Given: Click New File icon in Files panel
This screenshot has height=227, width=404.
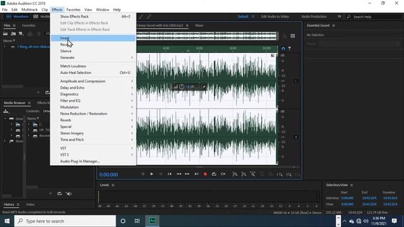Looking at the screenshot, I should (x=21, y=33).
